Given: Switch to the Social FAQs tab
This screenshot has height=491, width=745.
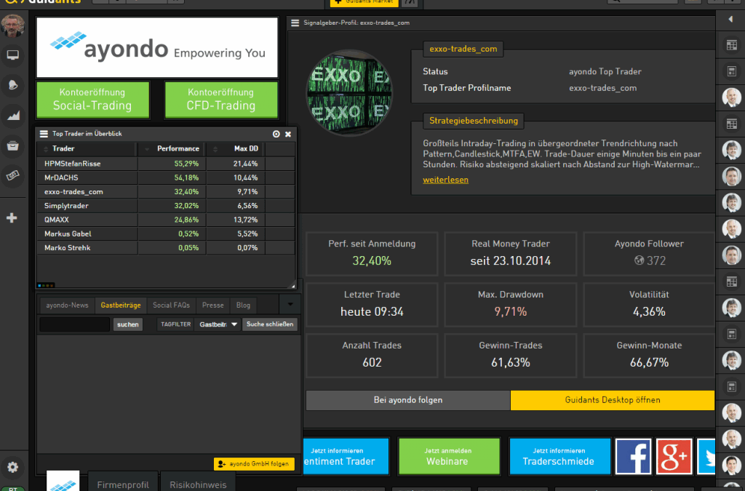Looking at the screenshot, I should [x=171, y=306].
